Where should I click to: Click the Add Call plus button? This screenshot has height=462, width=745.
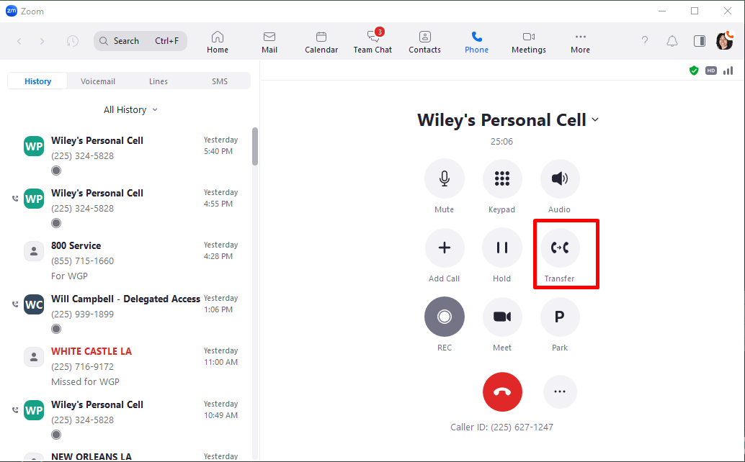click(x=445, y=248)
